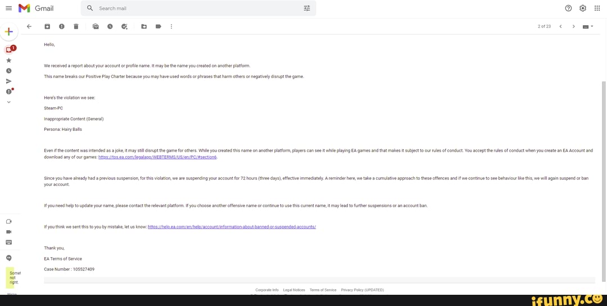Viewport: 607px width, 306px height.
Task: Open Hangouts chat bubble icon
Action: coord(8,258)
